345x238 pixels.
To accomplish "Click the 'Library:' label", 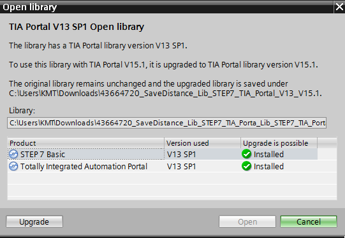I will tap(22, 111).
